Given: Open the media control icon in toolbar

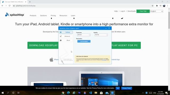Looking at the screenshot, I should (160, 6).
